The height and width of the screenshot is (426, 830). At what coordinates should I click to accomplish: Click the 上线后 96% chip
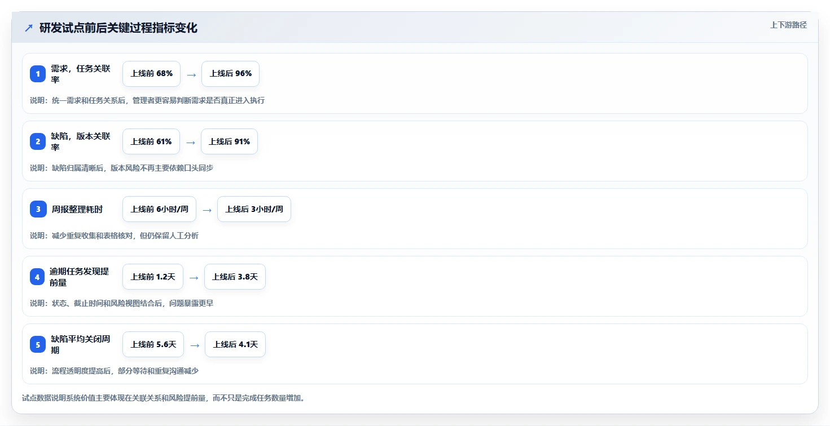point(230,74)
